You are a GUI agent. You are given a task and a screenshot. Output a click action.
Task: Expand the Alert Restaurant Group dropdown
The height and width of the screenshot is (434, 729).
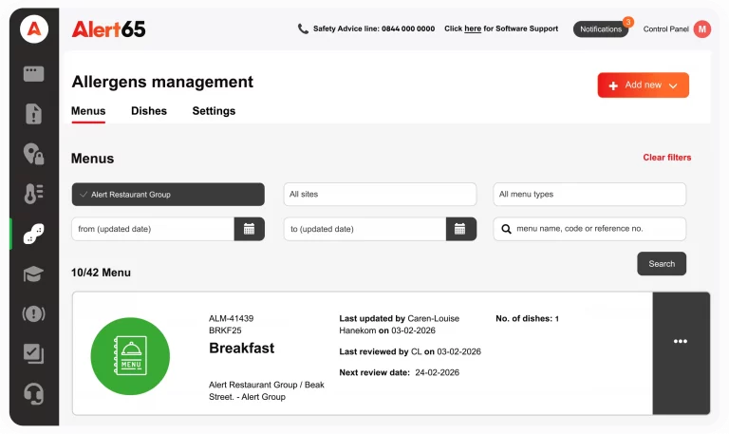click(168, 195)
